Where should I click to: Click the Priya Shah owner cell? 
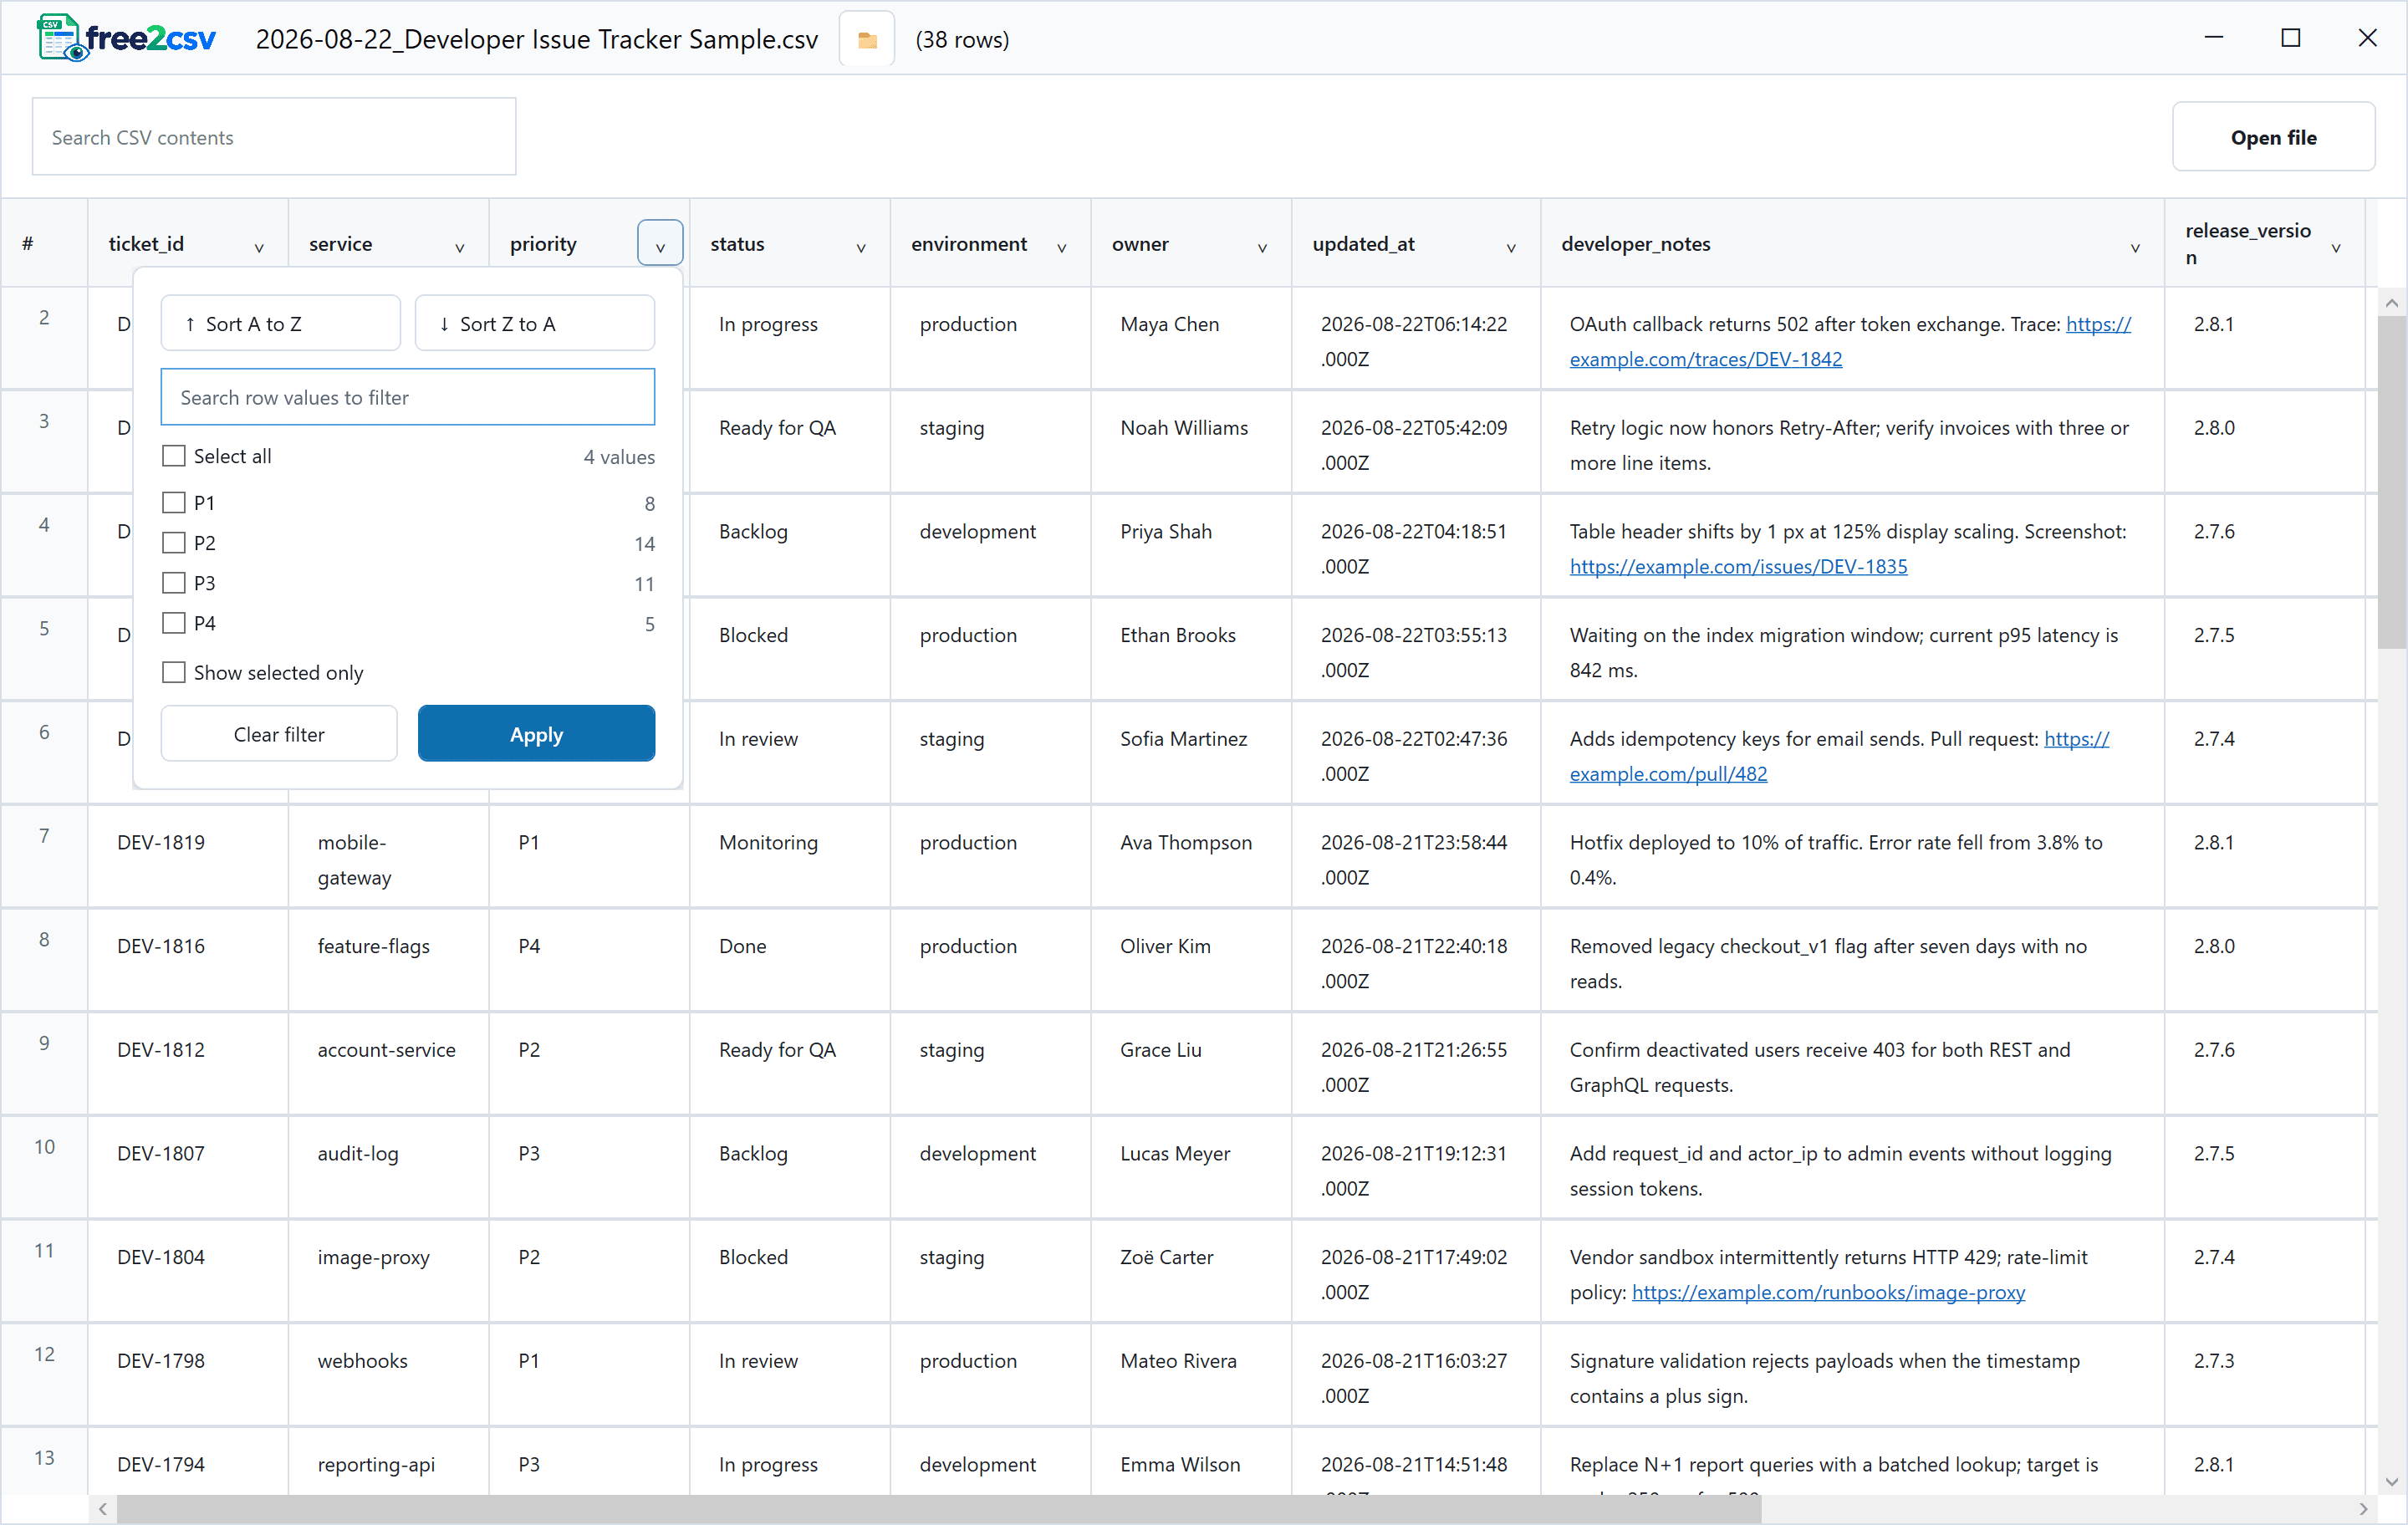[x=1191, y=546]
